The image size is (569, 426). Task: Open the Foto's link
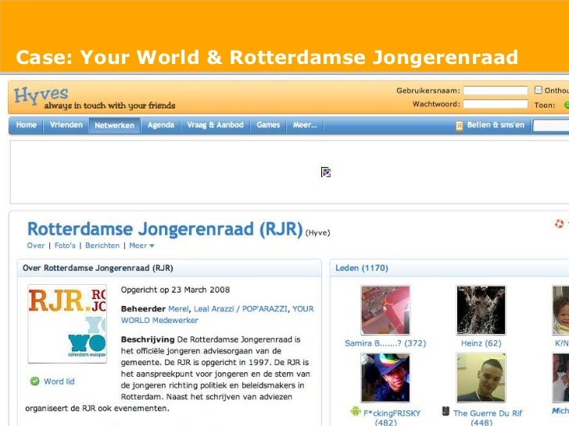pyautogui.click(x=65, y=246)
